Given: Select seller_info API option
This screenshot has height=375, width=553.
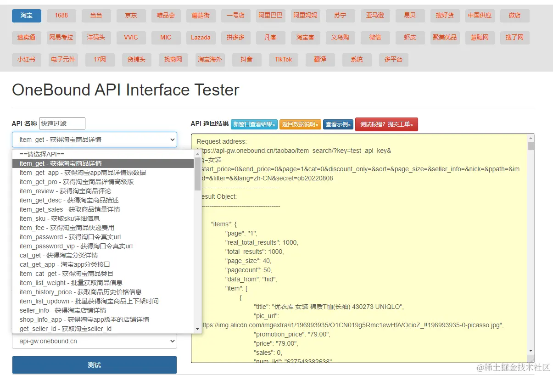Looking at the screenshot, I should (63, 310).
